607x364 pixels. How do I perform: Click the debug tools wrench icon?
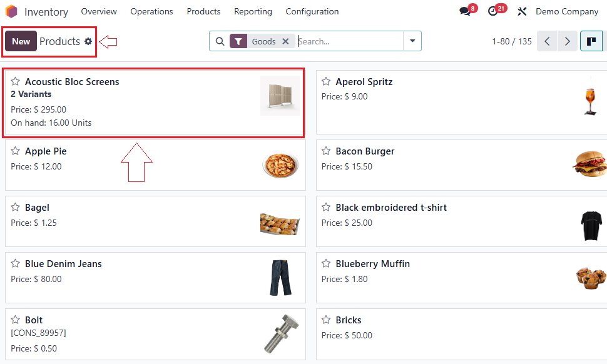click(x=523, y=11)
